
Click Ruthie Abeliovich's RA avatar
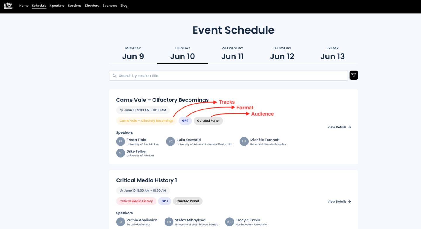[x=120, y=222]
